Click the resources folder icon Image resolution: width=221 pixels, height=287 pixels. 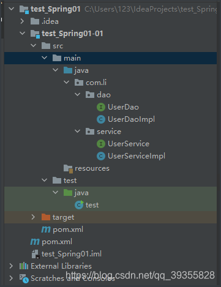68,169
